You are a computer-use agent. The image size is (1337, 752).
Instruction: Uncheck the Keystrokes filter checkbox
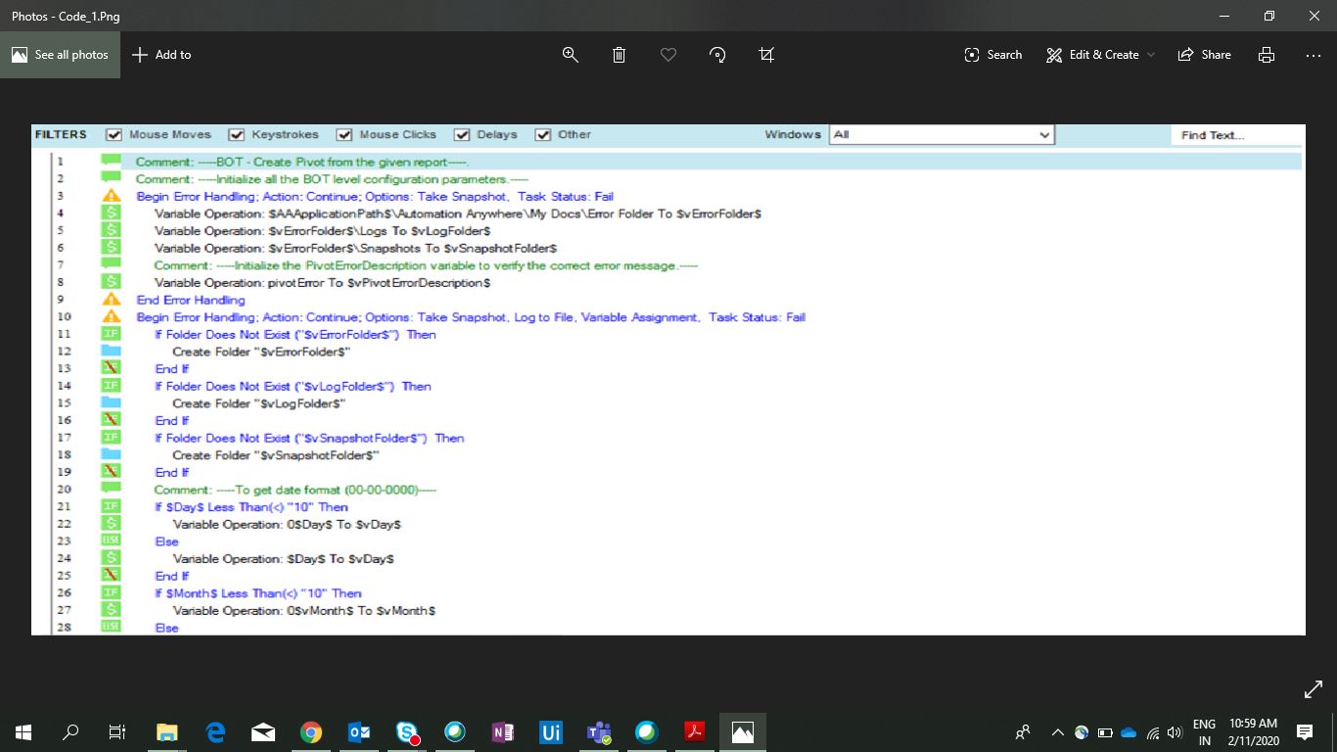pyautogui.click(x=237, y=135)
